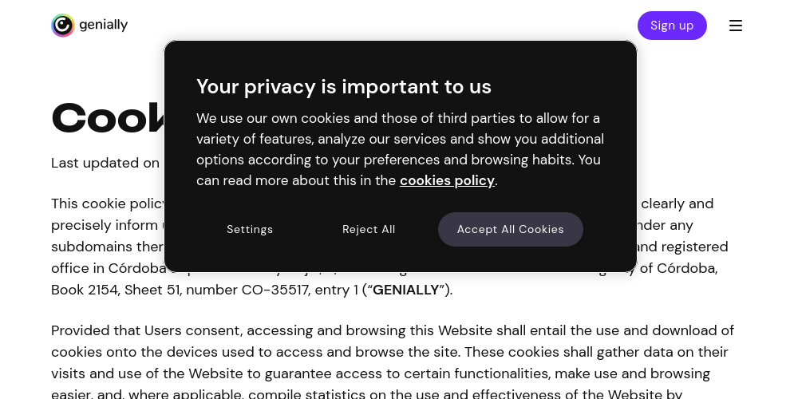Select Accept All Cookies
The height and width of the screenshot is (399, 790).
coord(511,229)
